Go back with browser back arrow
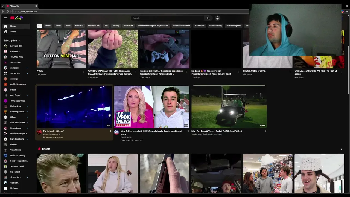 point(3,11)
